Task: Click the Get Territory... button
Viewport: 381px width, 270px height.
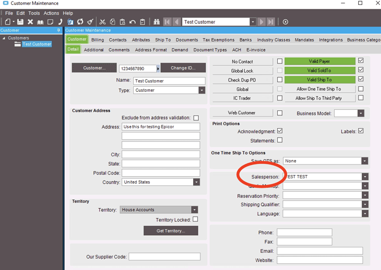Action: 171,231
